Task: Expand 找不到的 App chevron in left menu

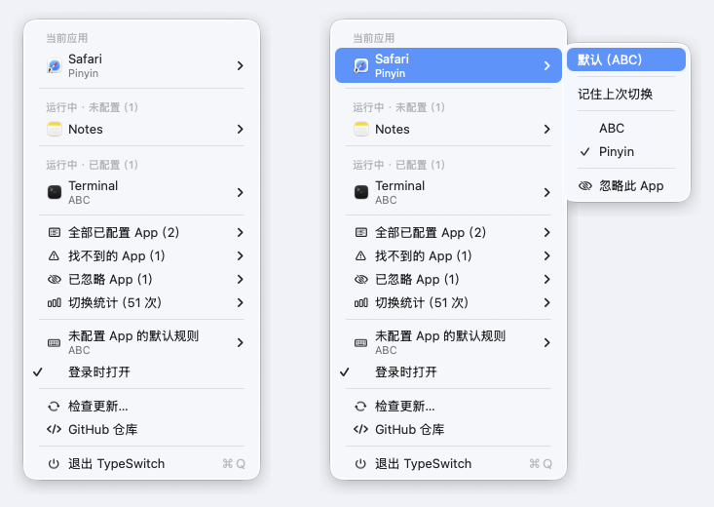Action: [x=240, y=255]
